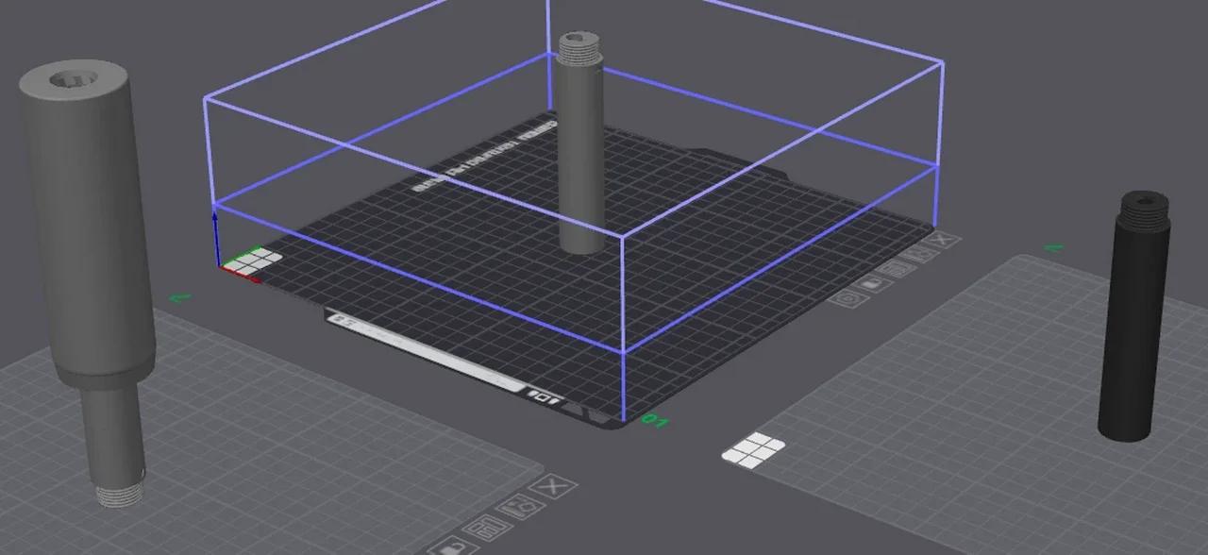Image resolution: width=1208 pixels, height=555 pixels.
Task: Toggle the lock icon beside plate 01
Action: coord(874,282)
